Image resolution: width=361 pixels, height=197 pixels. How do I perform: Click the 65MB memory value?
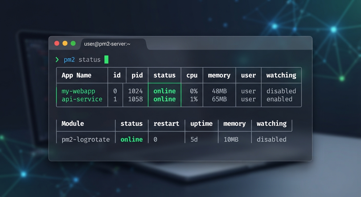tap(219, 99)
